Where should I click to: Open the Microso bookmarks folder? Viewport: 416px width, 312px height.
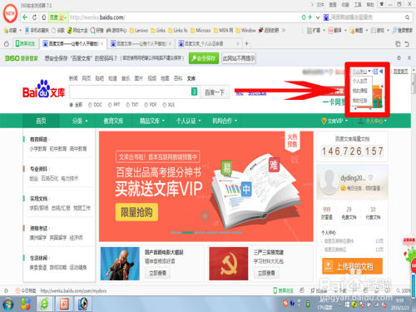click(x=201, y=30)
